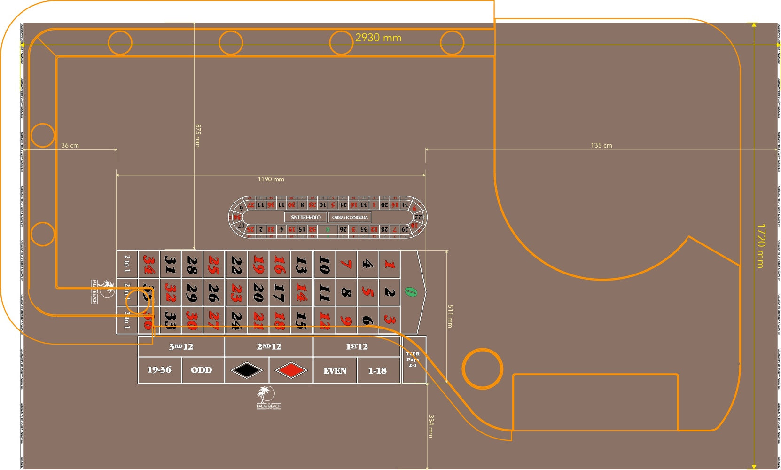Click large red 16 on the betting grid
This screenshot has height=470, width=781.
(280, 264)
